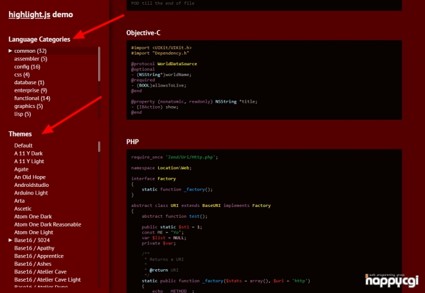Click the WorldDataSource protocol name

[x=177, y=64]
